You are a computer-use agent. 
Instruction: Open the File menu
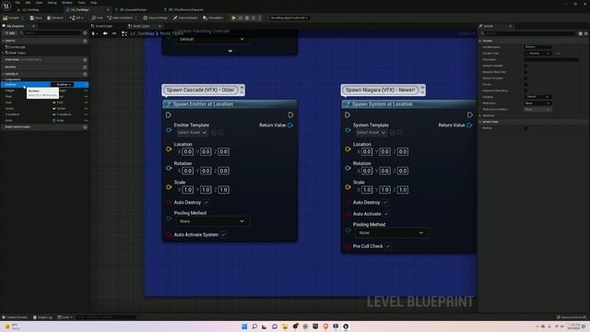tap(18, 3)
